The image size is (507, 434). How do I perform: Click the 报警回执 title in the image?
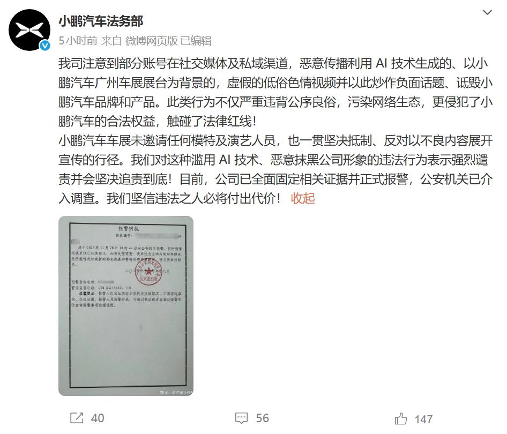point(129,228)
